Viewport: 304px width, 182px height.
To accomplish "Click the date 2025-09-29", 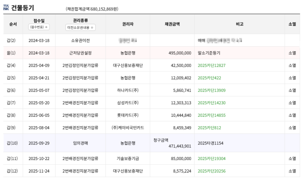I will [x=39, y=143].
